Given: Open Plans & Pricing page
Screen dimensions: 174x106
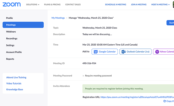Looking at the screenshot, I should [x=52, y=5].
